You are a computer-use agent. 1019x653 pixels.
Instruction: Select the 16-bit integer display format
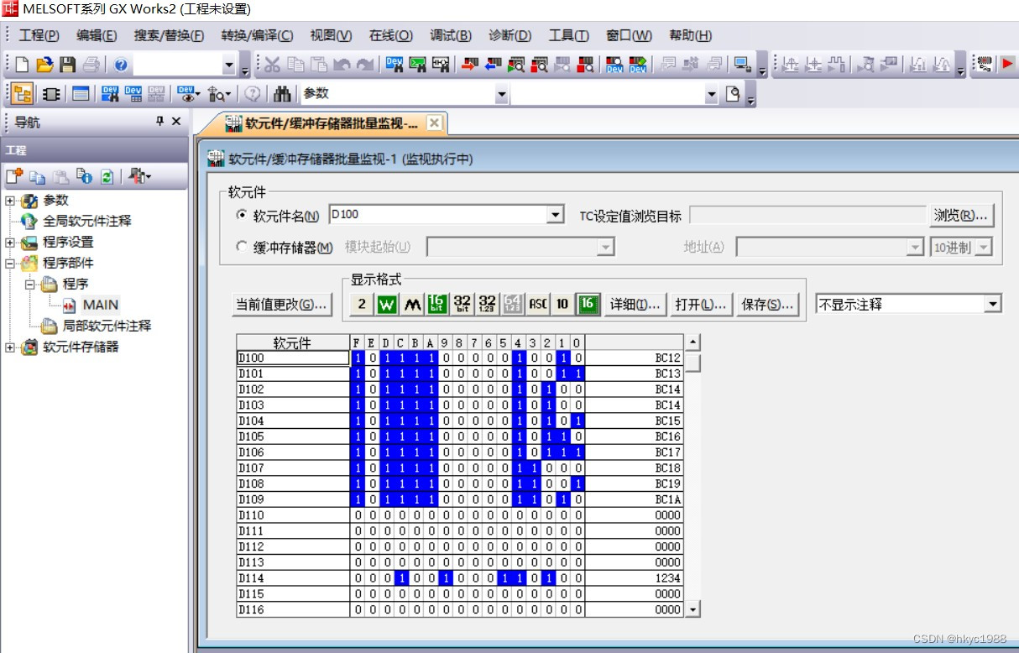point(437,304)
